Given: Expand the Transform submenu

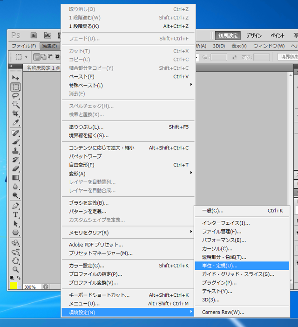Looking at the screenshot, I should pos(128,174).
